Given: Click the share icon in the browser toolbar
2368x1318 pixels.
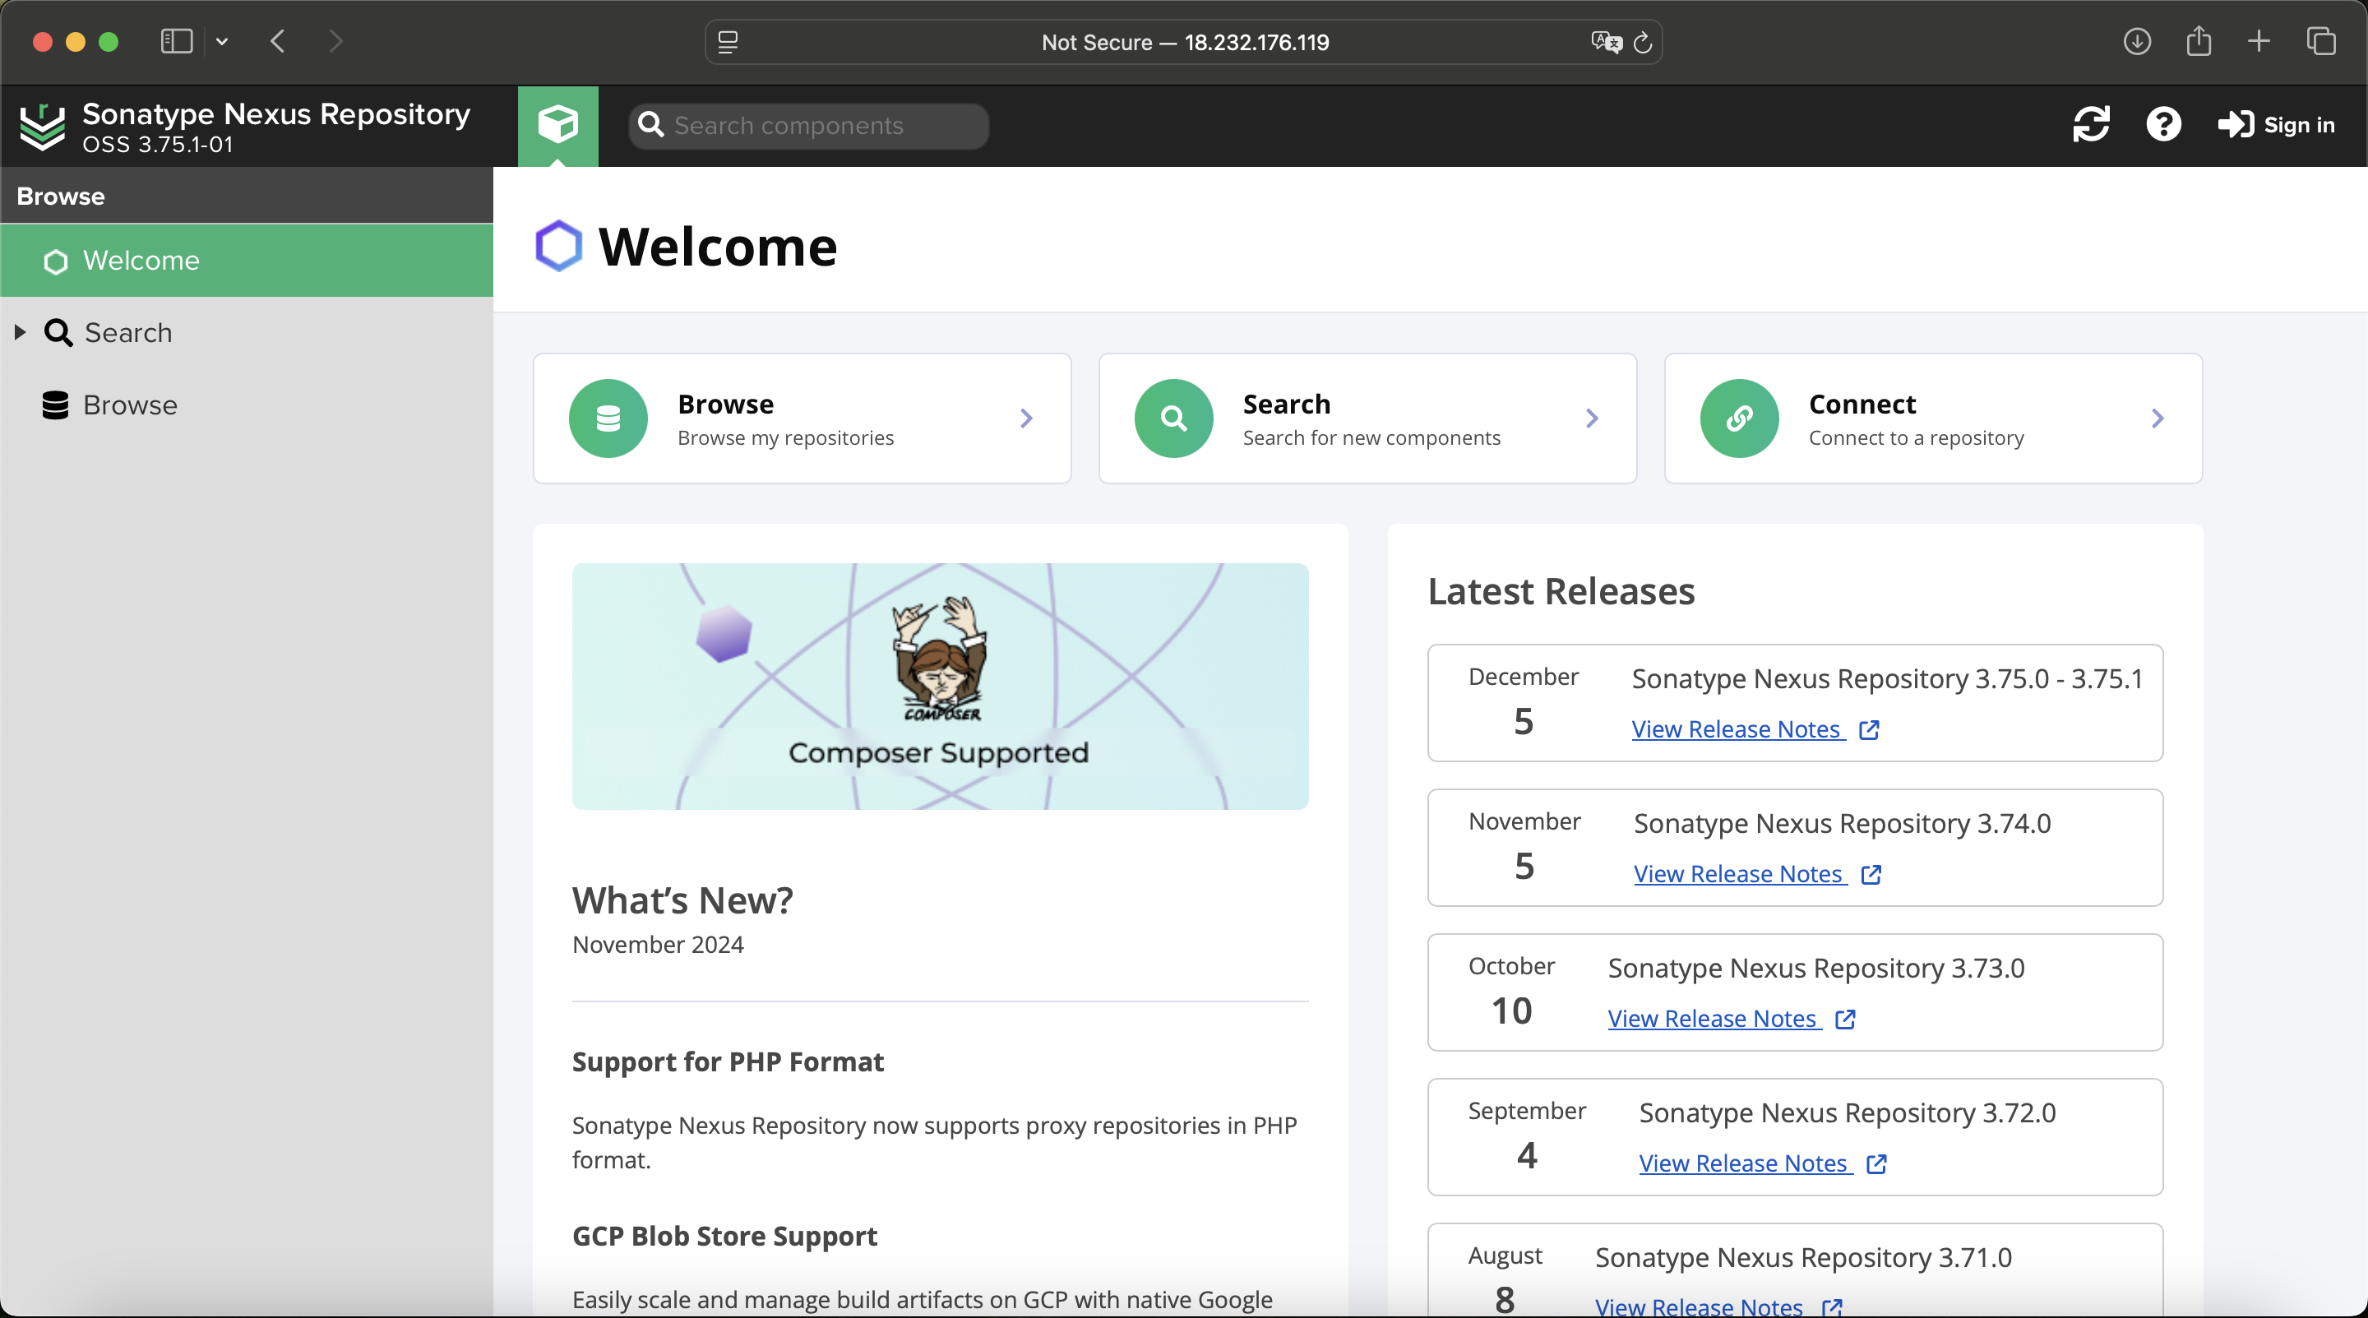Looking at the screenshot, I should pyautogui.click(x=2199, y=41).
